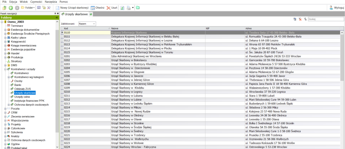
Task: Open the Plik menu
Action: pos(4,2)
